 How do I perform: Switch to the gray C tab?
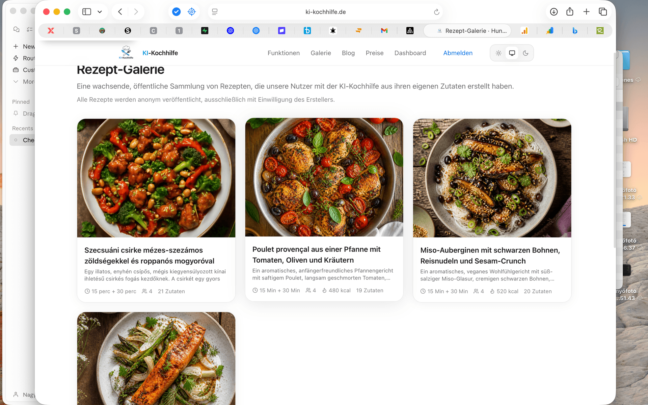point(154,31)
